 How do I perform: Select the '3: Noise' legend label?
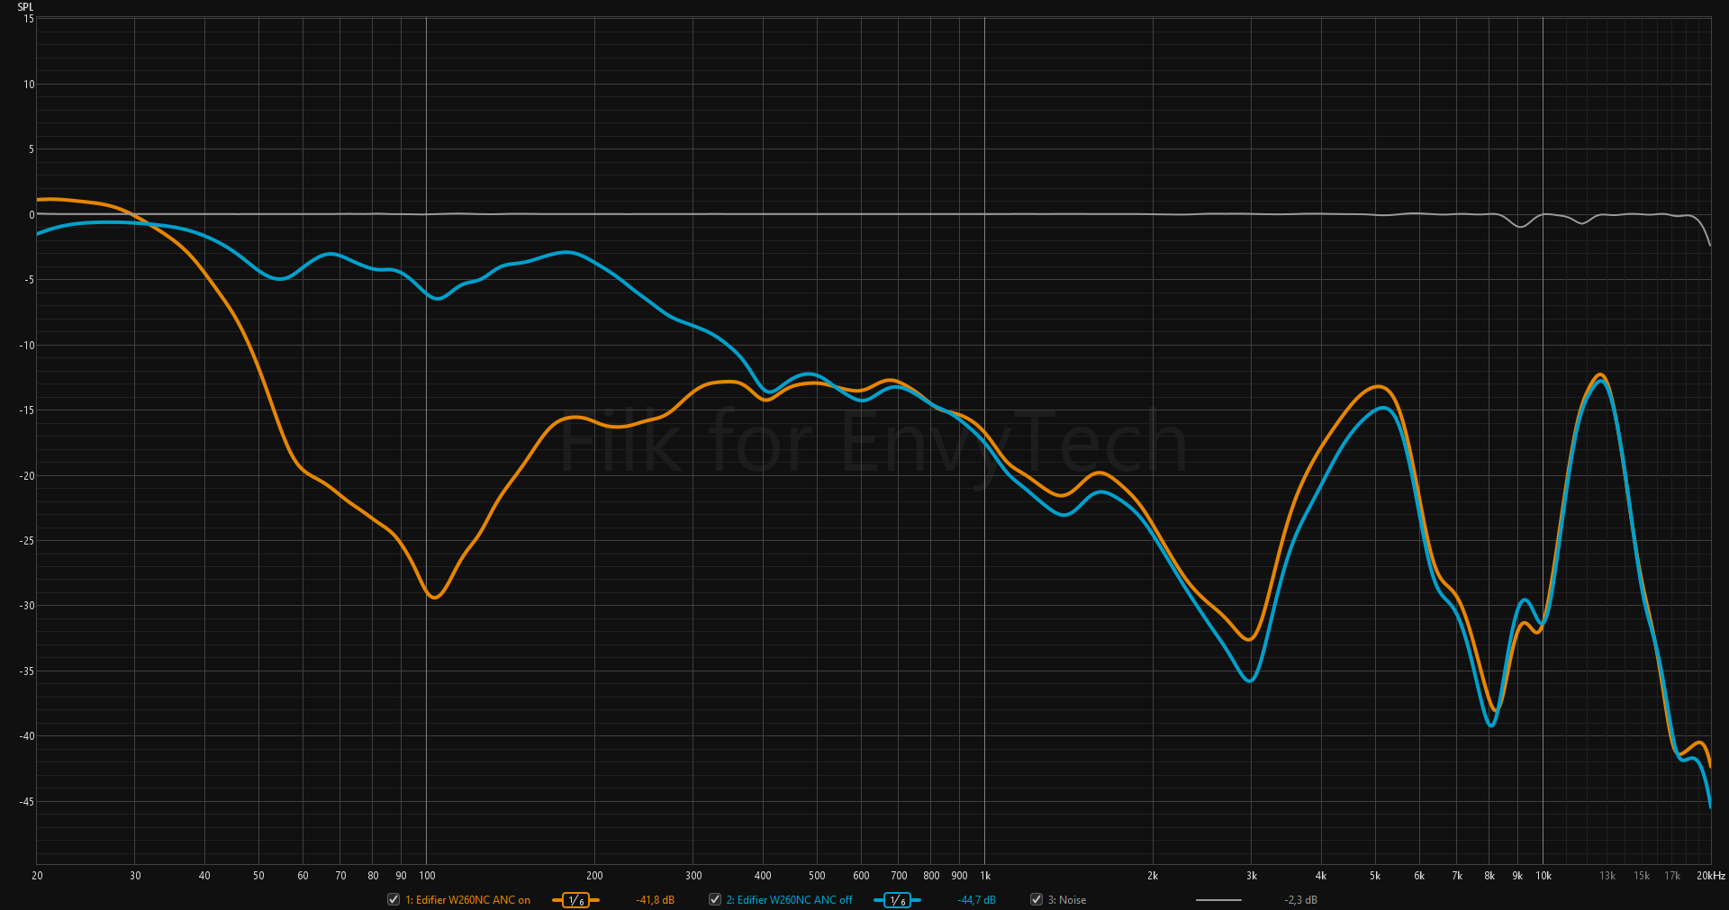click(1067, 900)
